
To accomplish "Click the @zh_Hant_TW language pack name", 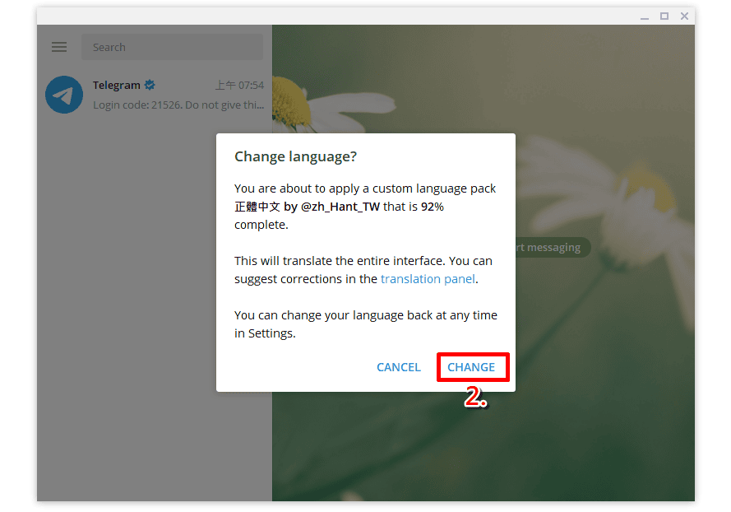I will click(x=340, y=207).
